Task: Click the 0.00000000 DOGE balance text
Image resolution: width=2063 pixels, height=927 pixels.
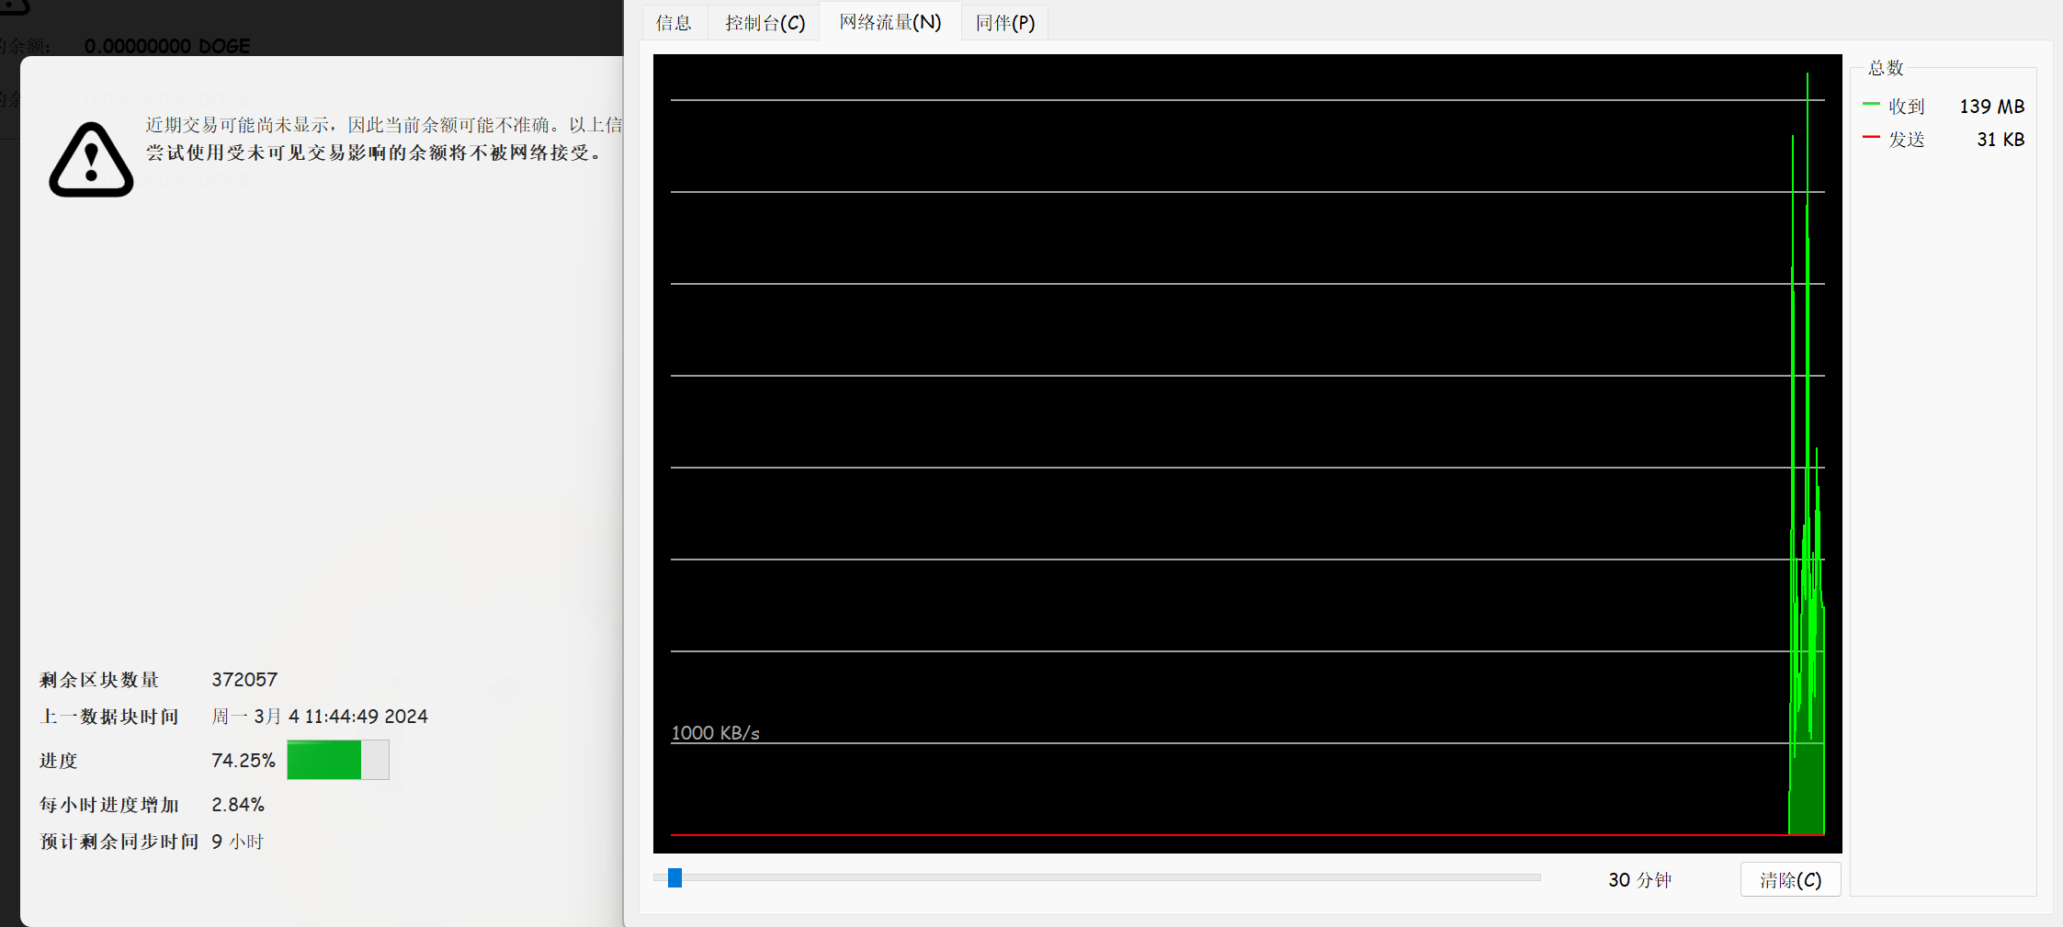Action: (167, 46)
